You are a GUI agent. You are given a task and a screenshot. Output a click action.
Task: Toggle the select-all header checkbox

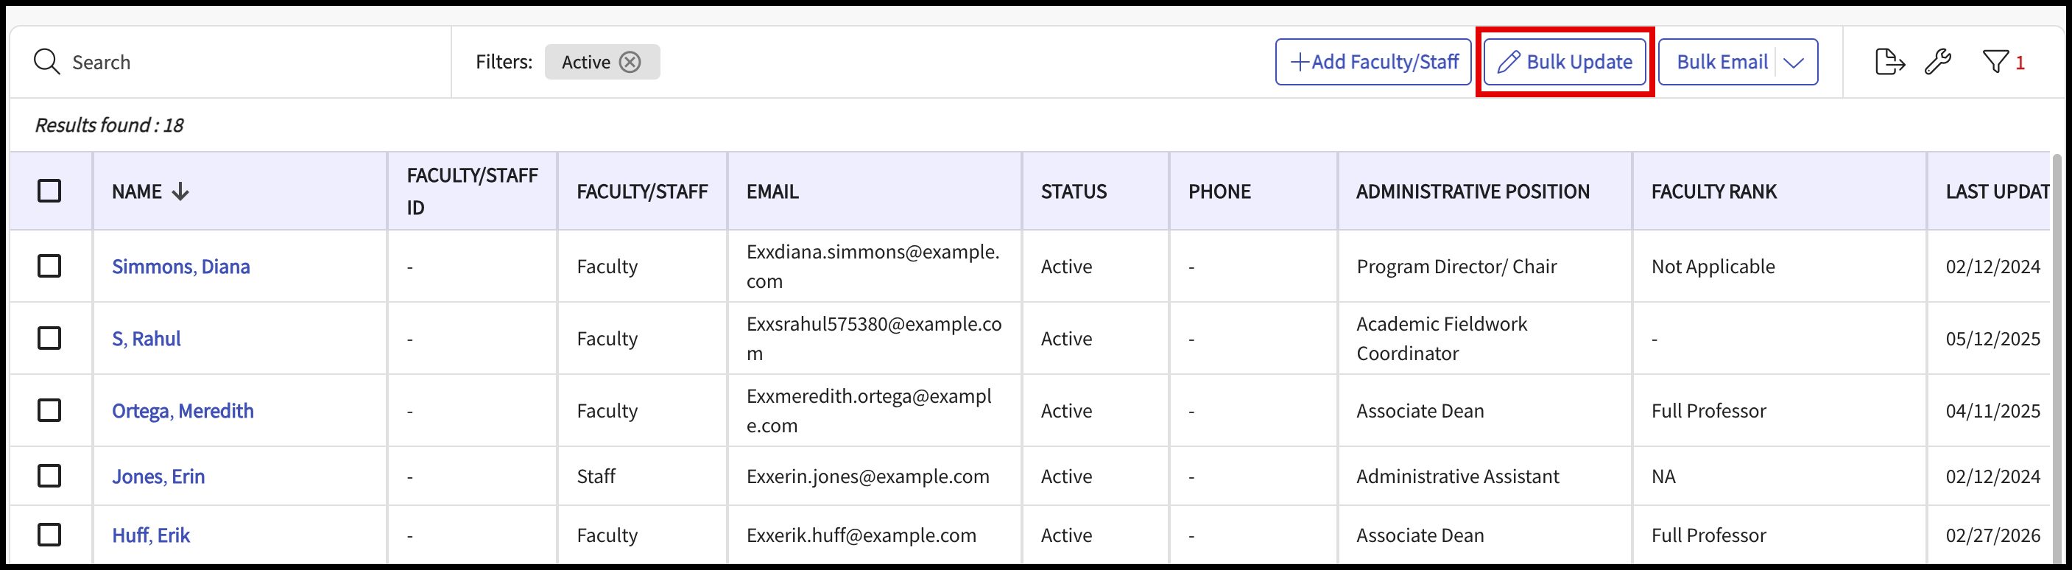(50, 191)
